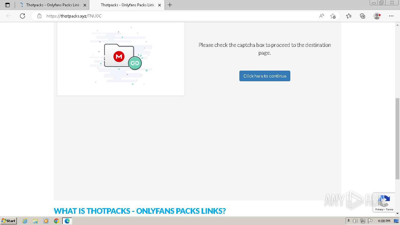Close the active Thotpacks tab
Screen dimensions: 400x225
159,5
